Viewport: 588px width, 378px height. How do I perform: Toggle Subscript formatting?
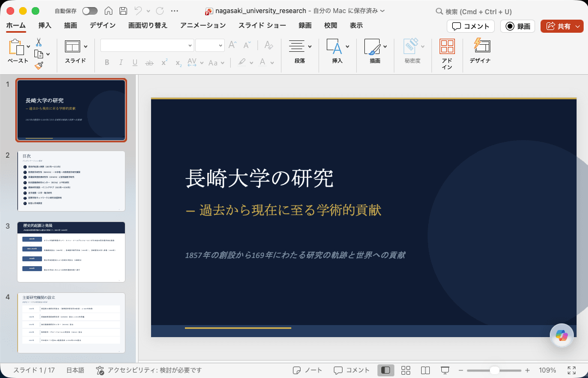pos(178,63)
